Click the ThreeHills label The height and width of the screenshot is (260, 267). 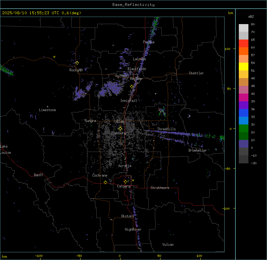tap(166, 129)
